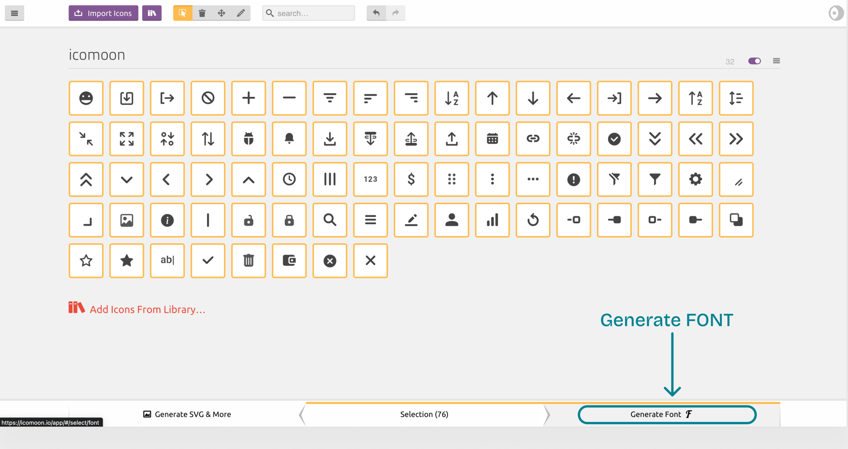848x449 pixels.
Task: Select the bug icon in the grid
Action: pyautogui.click(x=249, y=139)
